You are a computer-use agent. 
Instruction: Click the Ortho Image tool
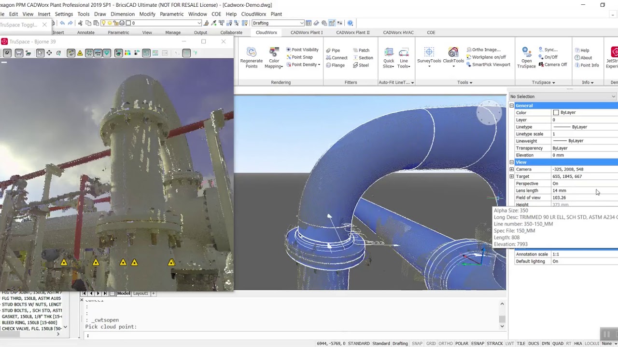pos(483,50)
